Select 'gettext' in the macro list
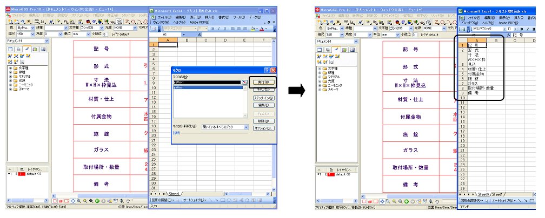 (x=180, y=86)
